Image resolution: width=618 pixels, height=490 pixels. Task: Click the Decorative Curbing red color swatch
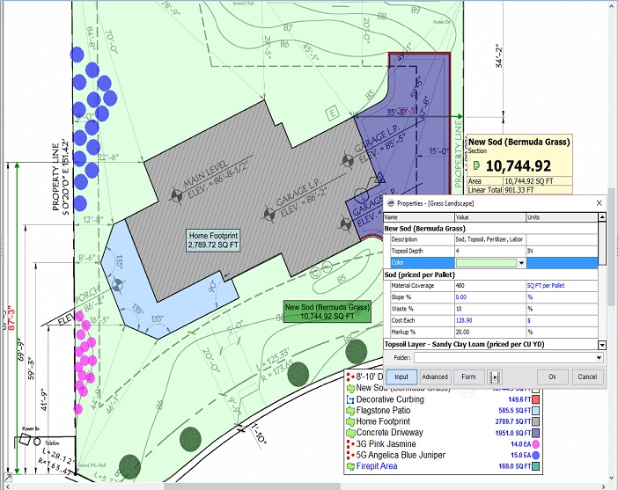pos(536,399)
